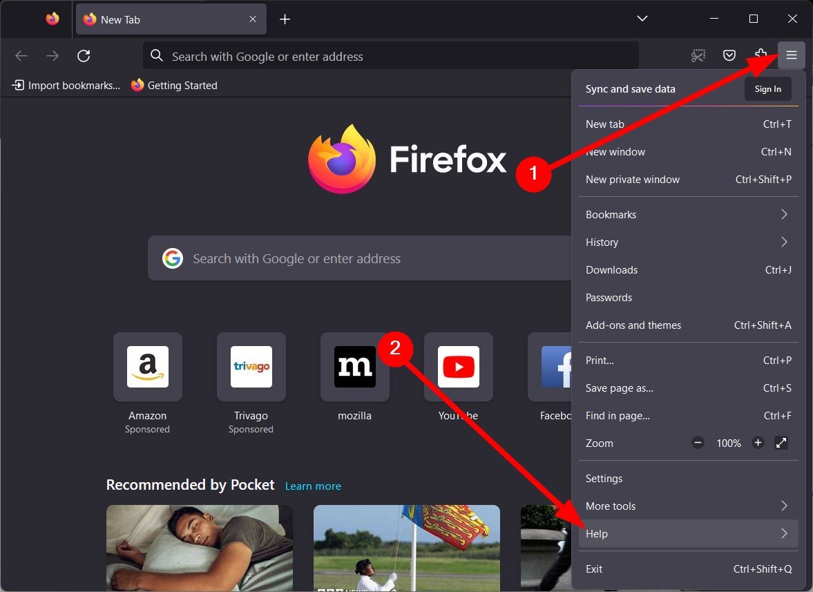The height and width of the screenshot is (592, 813).
Task: Click the search magnifier icon in address bar
Action: (157, 55)
